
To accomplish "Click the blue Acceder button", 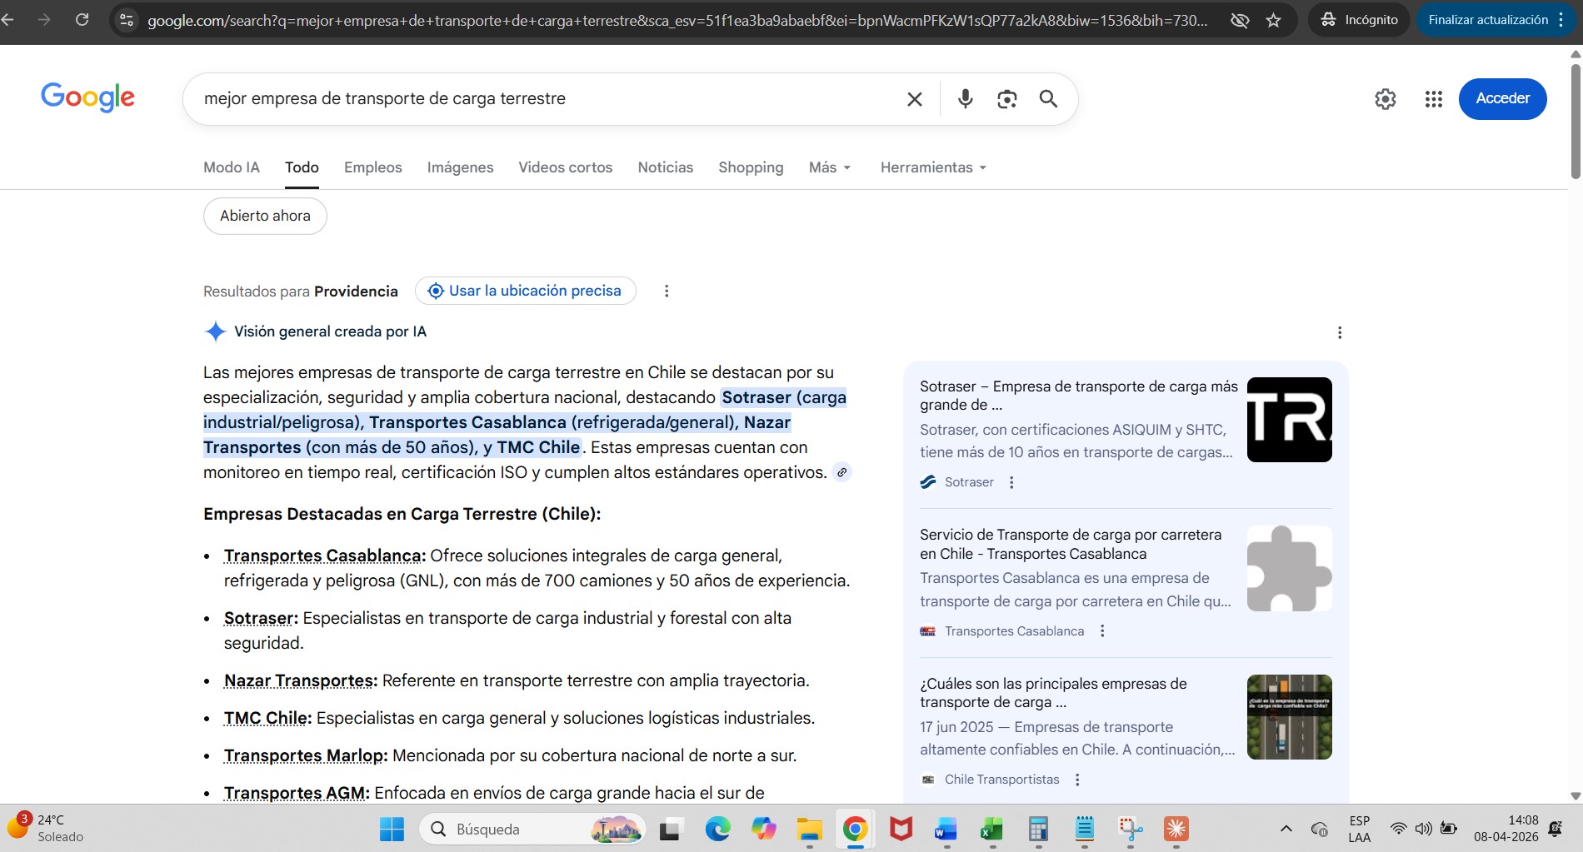I will [1502, 98].
